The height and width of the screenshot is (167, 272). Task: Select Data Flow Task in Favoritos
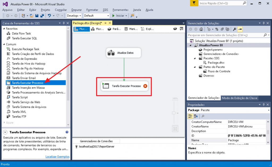(x=21, y=33)
